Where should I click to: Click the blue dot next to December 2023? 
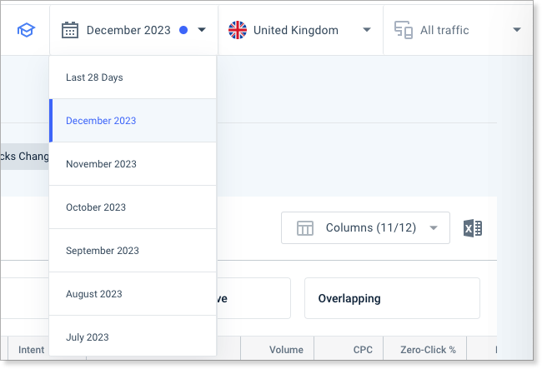point(183,30)
